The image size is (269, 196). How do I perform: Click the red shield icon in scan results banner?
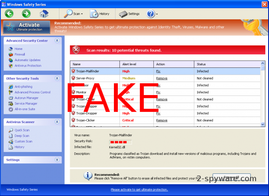(x=76, y=50)
